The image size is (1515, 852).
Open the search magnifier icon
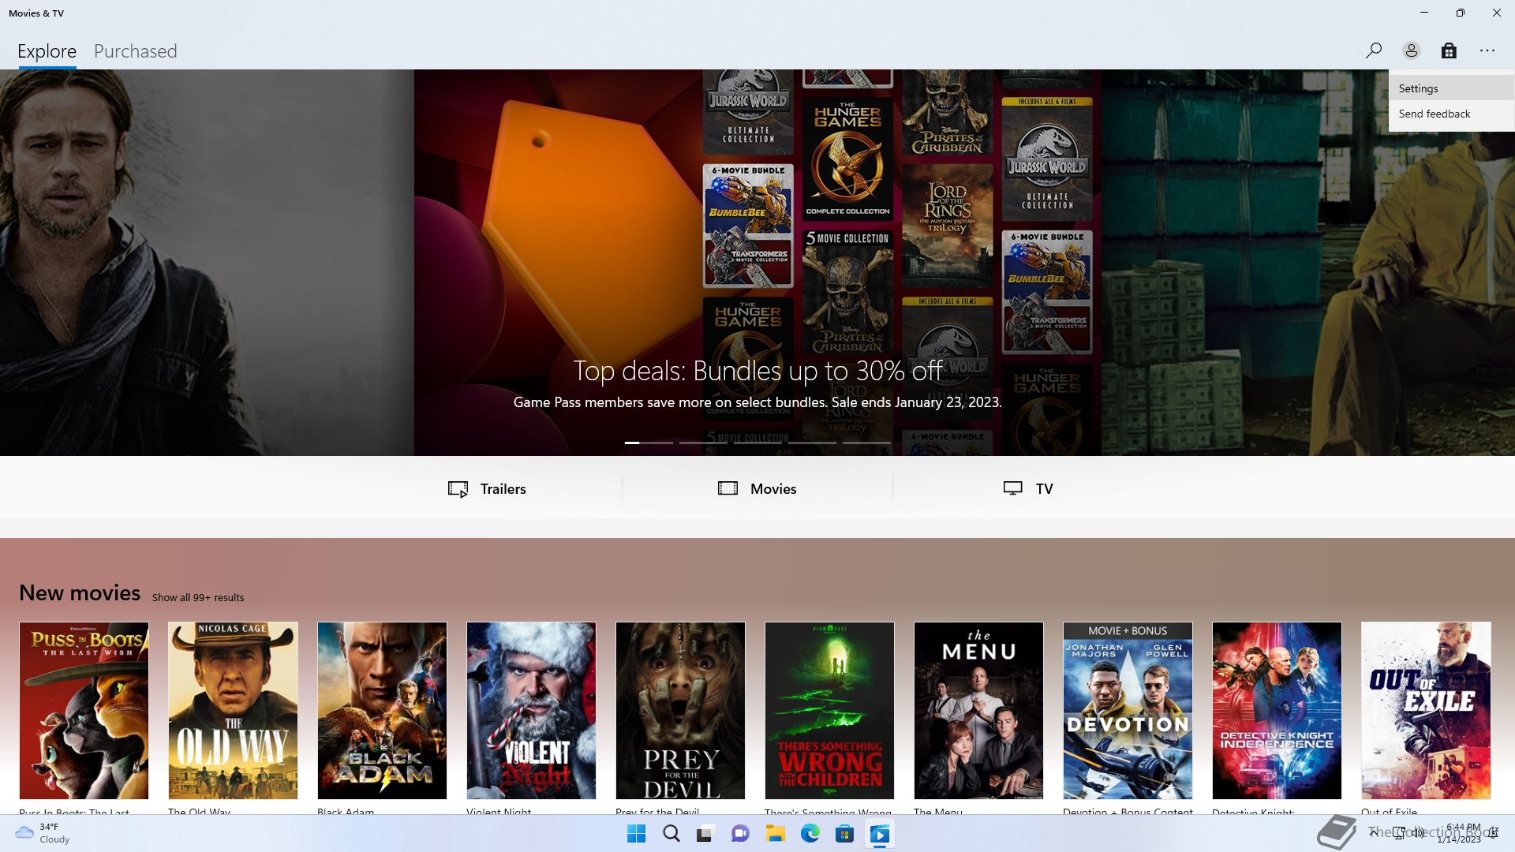(x=1373, y=50)
